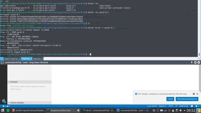The height and width of the screenshot is (113, 201).
Task: Add a new terminal session tab
Action: (x=2, y=59)
